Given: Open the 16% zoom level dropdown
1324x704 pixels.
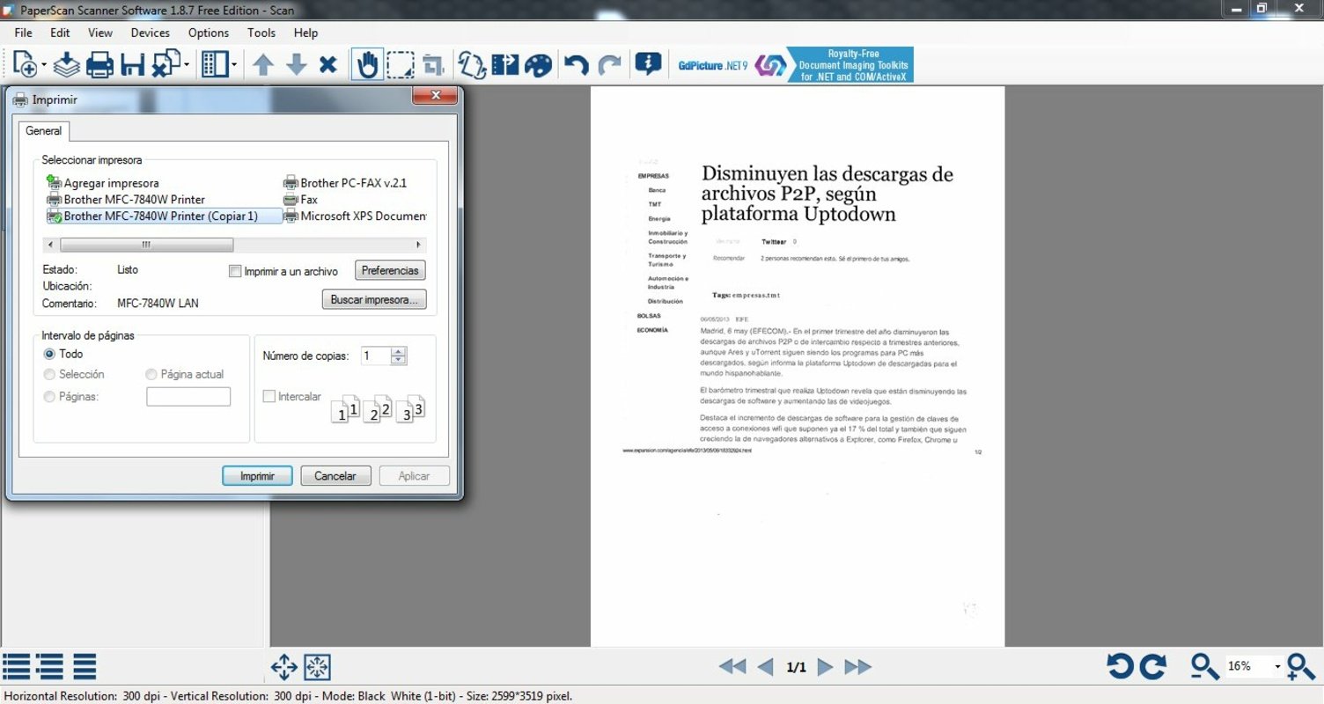Looking at the screenshot, I should [x=1276, y=666].
